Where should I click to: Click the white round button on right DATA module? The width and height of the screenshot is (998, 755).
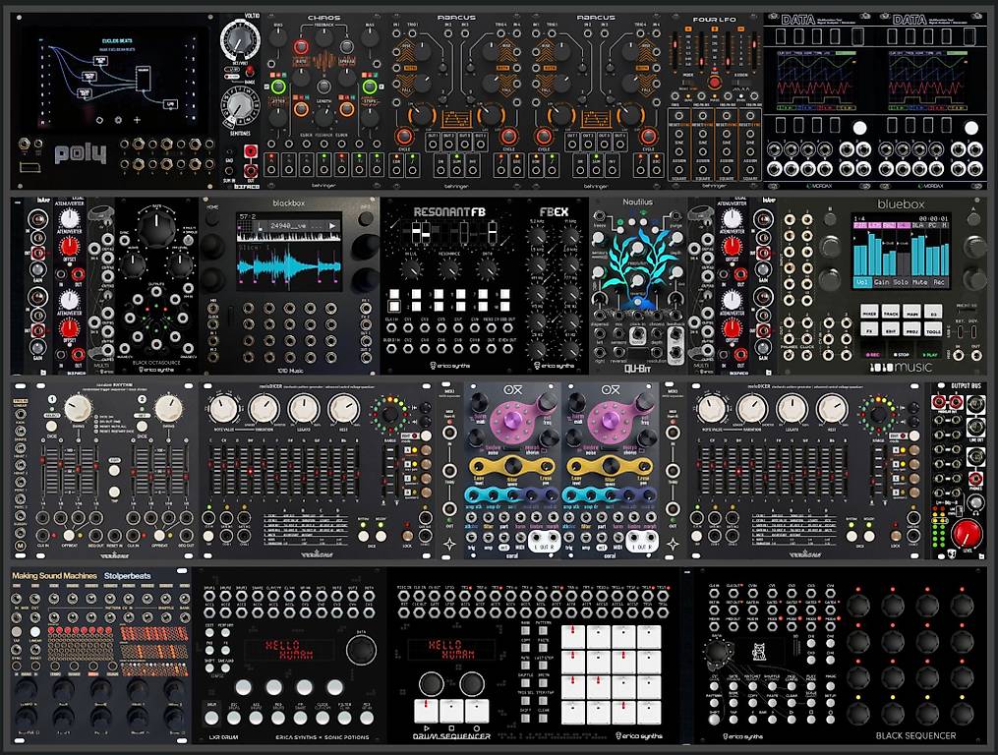971,128
